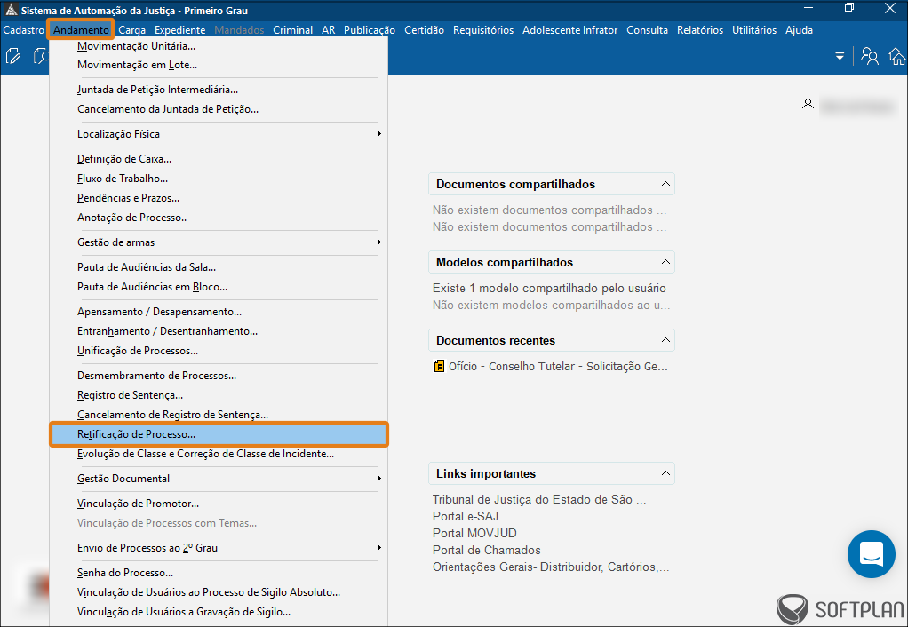Open the Criminal menu

292,30
